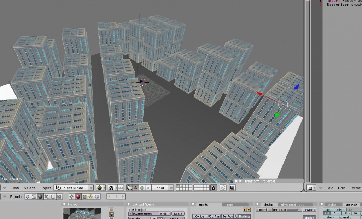Image resolution: width=362 pixels, height=219 pixels.
Task: Toggle the 3D manipulator hand button
Action: tap(129, 188)
